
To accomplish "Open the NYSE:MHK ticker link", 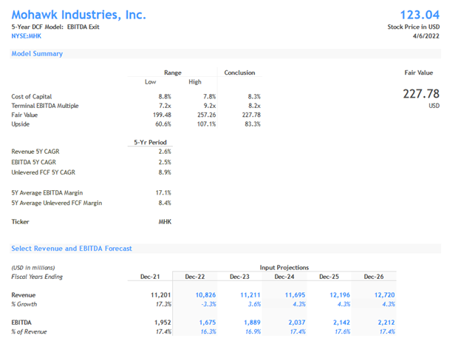I will [x=26, y=36].
